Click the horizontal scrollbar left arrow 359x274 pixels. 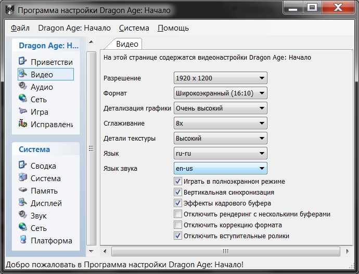click(105, 251)
